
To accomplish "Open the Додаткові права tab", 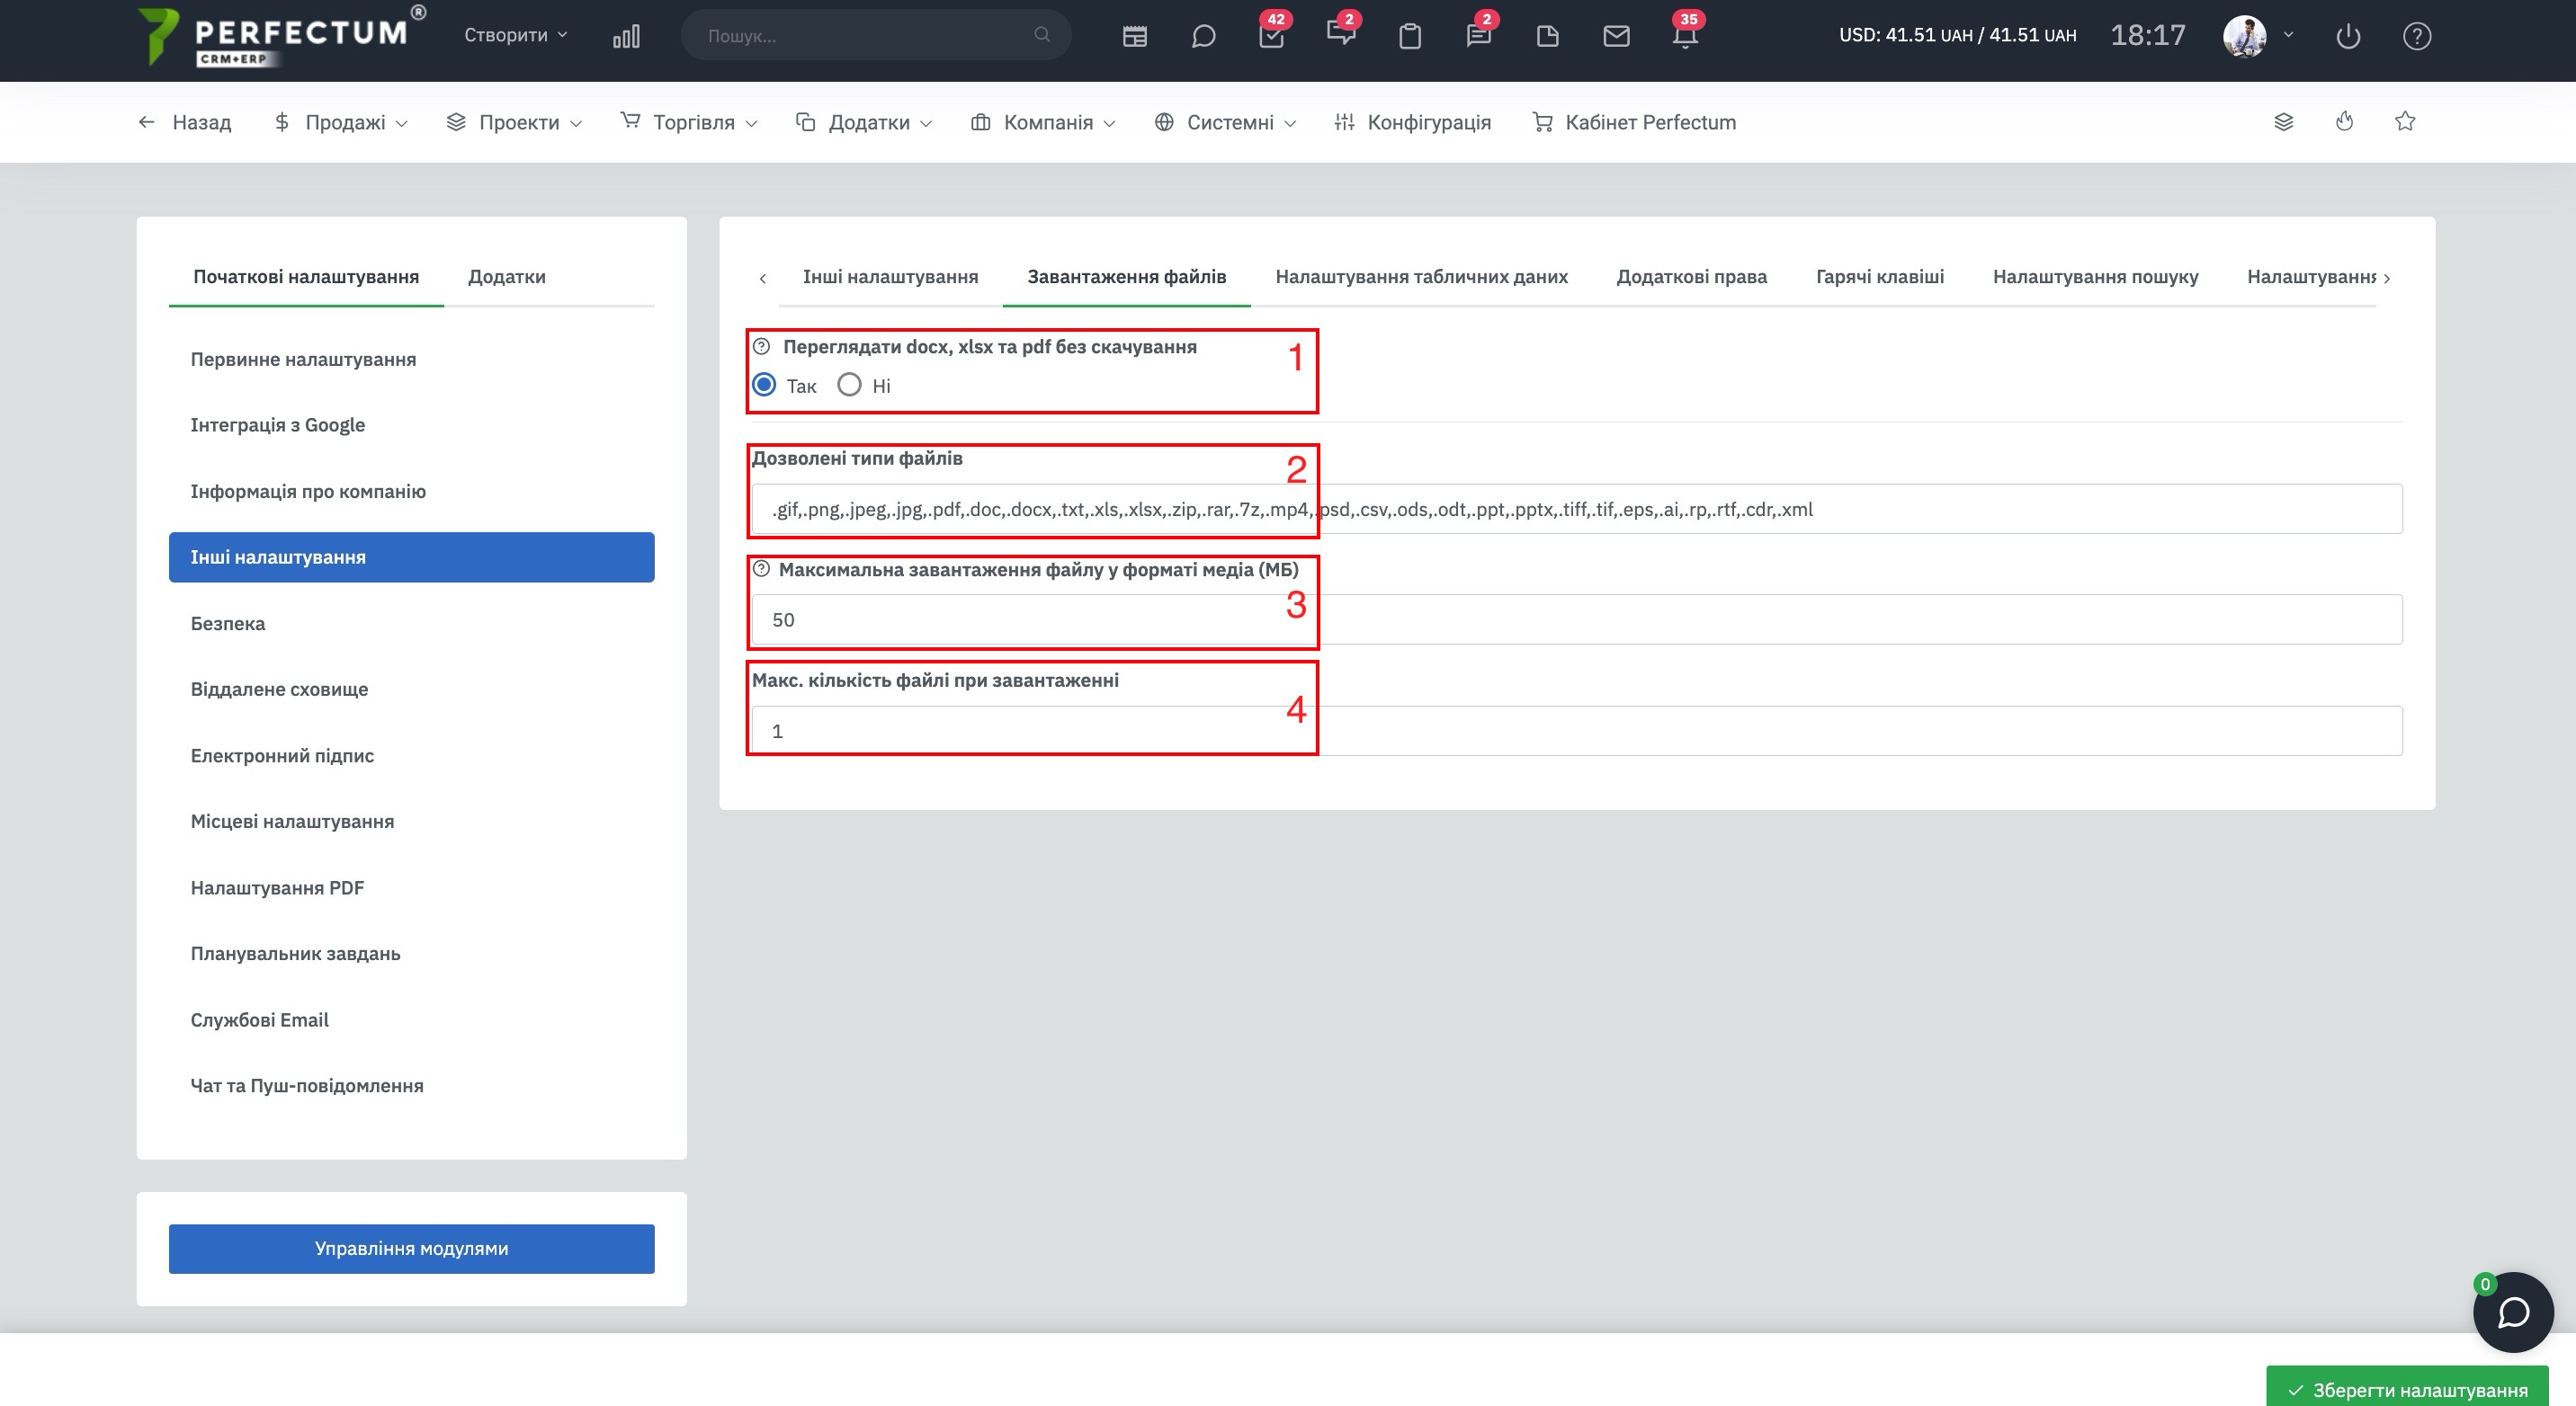I will 1691,277.
